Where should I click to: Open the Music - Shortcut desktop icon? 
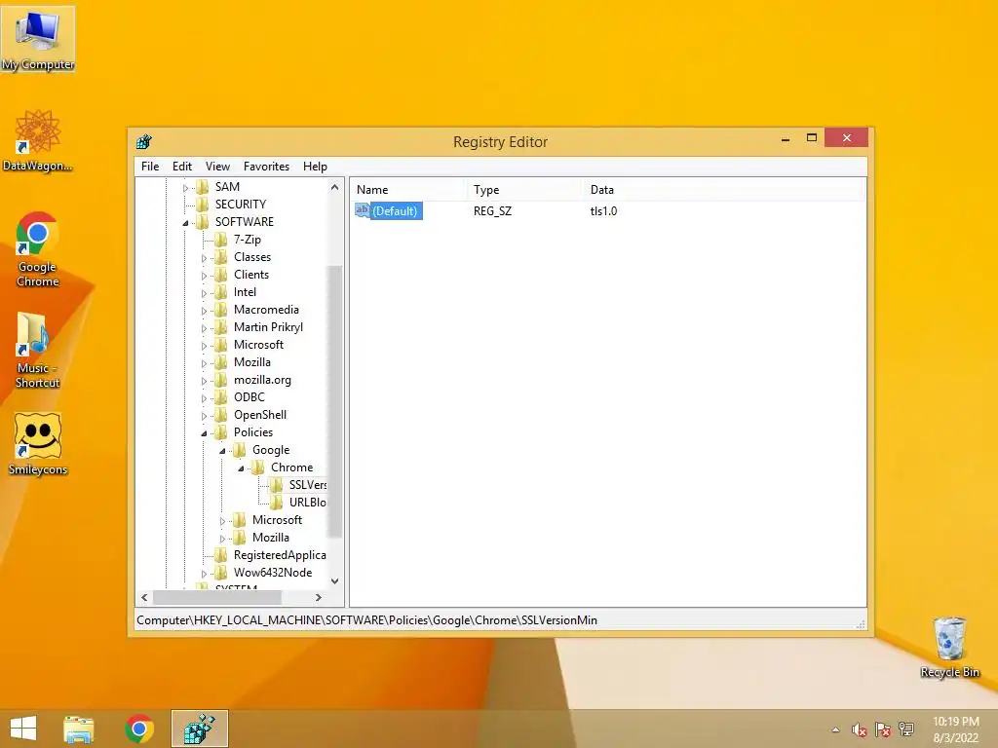pyautogui.click(x=38, y=350)
